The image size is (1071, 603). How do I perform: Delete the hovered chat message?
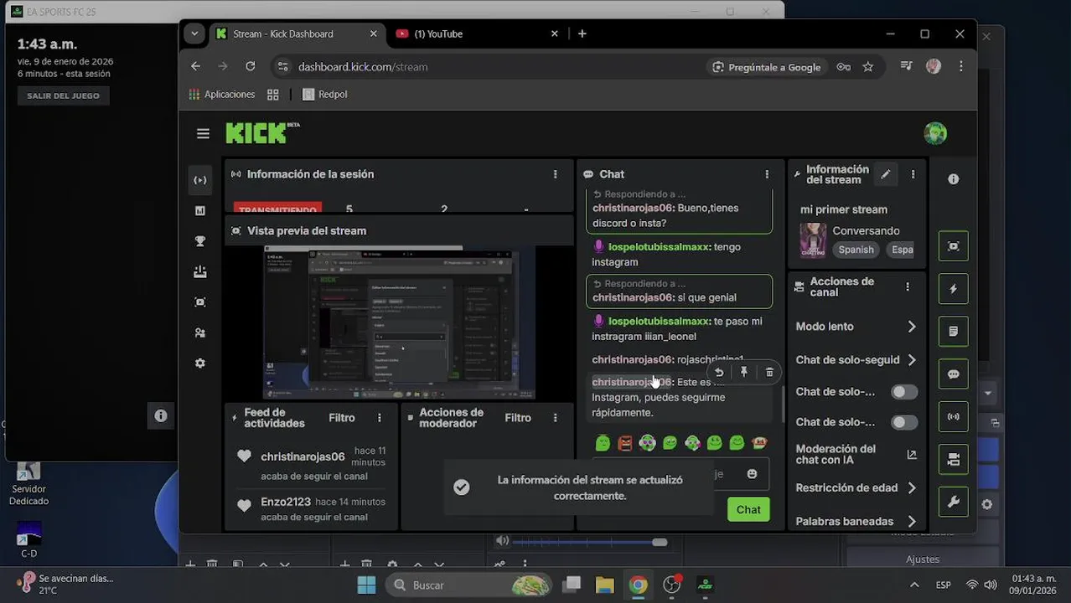click(769, 373)
